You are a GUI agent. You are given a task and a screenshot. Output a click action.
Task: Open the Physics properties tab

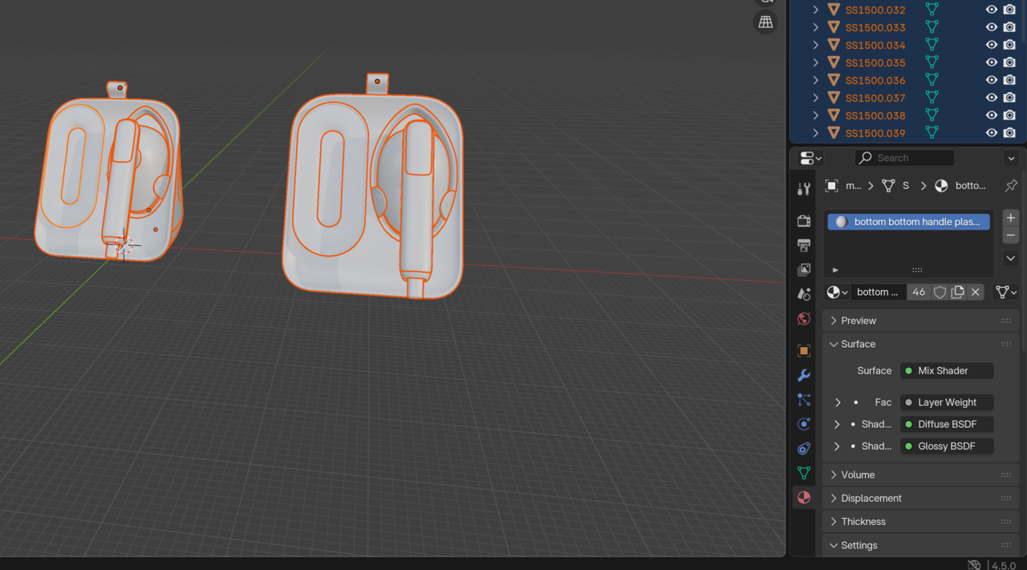click(803, 424)
